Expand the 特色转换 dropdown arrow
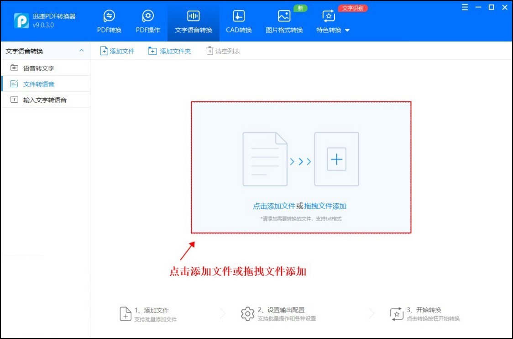 coord(347,31)
